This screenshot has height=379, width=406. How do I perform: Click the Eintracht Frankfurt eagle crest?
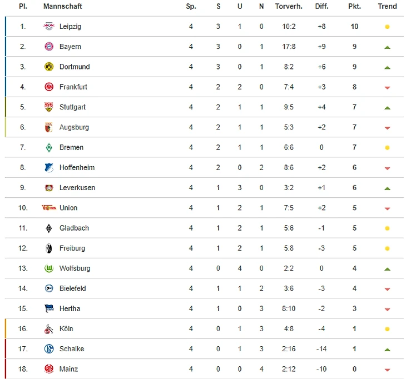click(x=48, y=87)
